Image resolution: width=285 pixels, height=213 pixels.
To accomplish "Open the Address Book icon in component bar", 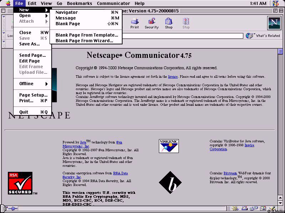I will [263, 209].
